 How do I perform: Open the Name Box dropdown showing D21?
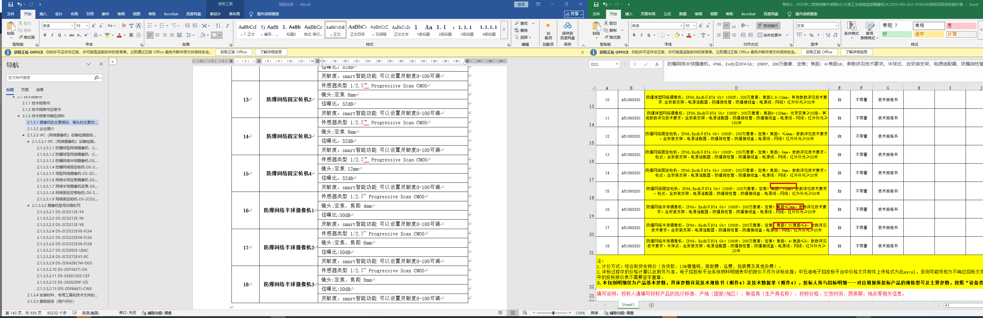(x=617, y=65)
